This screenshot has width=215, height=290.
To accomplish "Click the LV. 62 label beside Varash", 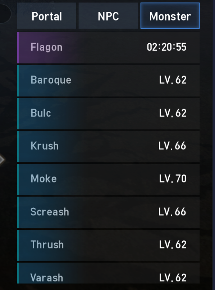I will click(x=173, y=278).
